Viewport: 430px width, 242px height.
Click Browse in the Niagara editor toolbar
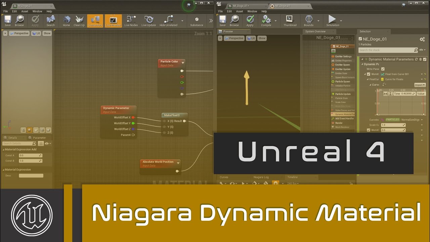234,21
